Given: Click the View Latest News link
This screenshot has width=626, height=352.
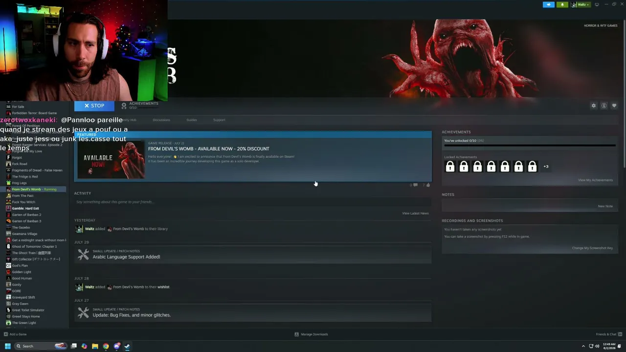Looking at the screenshot, I should coord(415,213).
